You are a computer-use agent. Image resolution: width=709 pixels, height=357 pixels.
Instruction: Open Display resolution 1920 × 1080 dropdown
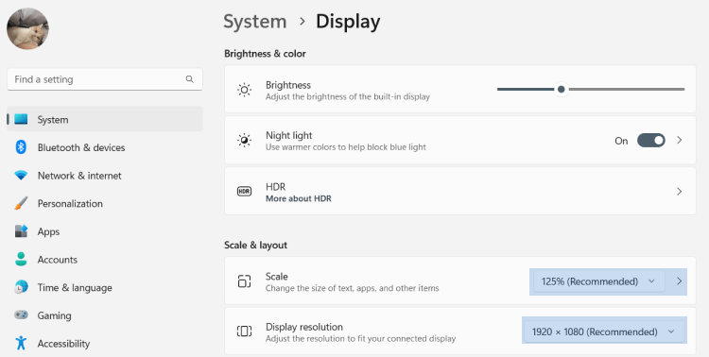pyautogui.click(x=604, y=331)
